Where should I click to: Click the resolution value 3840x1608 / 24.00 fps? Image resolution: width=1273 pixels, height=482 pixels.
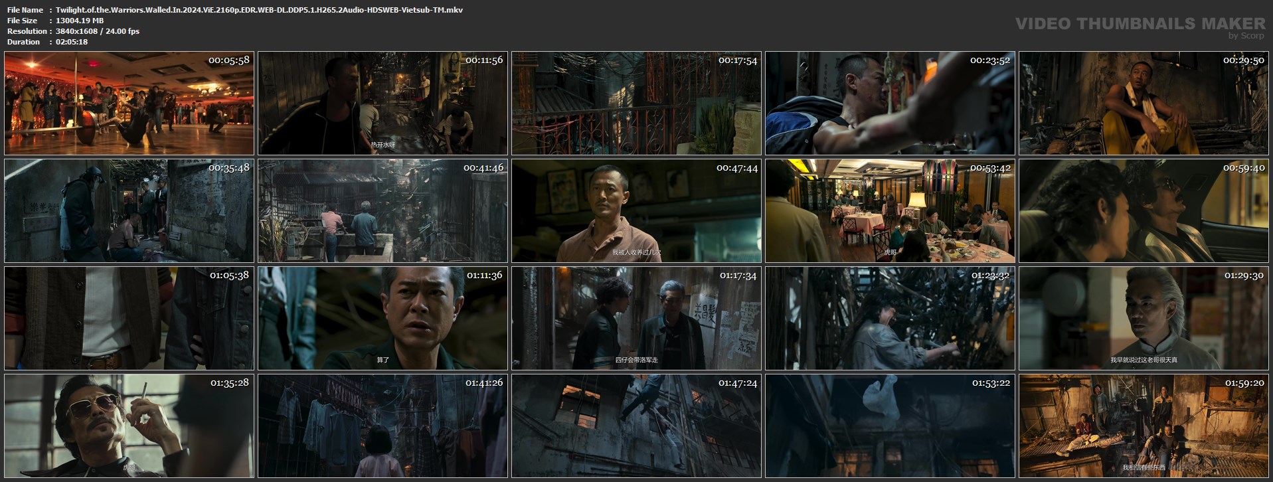pos(98,31)
